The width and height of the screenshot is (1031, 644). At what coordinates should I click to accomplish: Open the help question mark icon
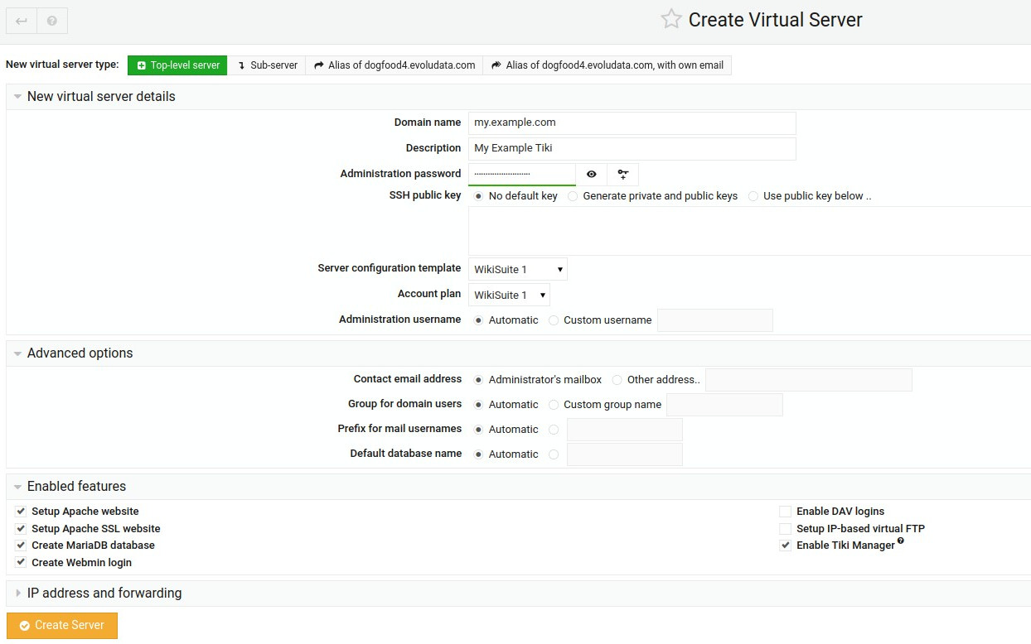(x=52, y=21)
